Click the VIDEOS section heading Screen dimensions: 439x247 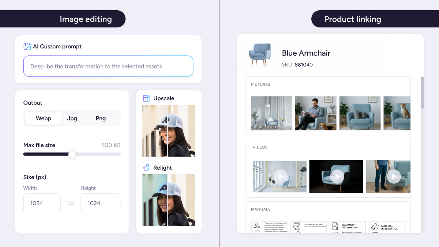click(x=260, y=147)
